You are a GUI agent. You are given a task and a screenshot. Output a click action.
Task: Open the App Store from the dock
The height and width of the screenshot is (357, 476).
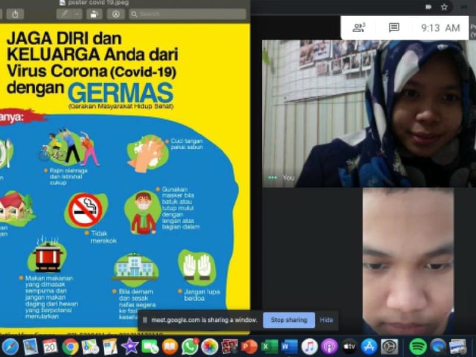coord(369,346)
